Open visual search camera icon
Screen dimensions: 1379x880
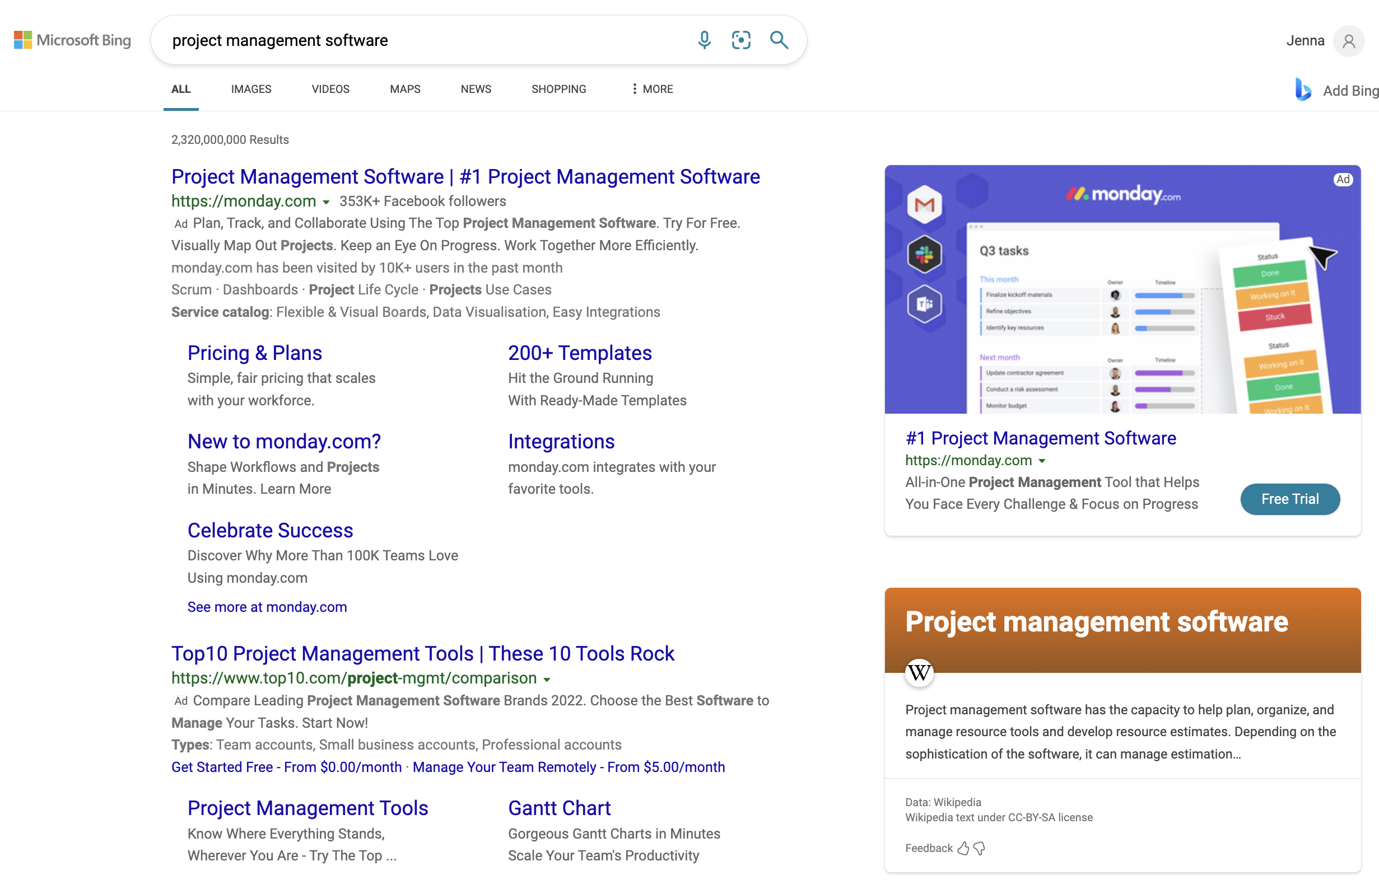(x=741, y=40)
